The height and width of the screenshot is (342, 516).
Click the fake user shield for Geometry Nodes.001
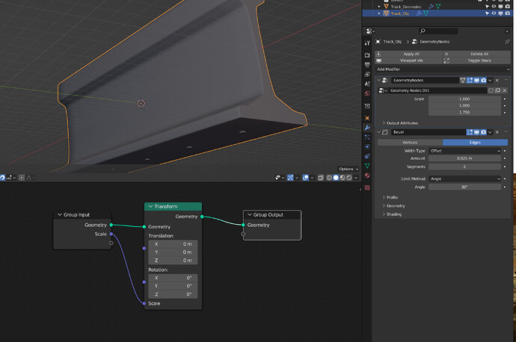pyautogui.click(x=491, y=90)
